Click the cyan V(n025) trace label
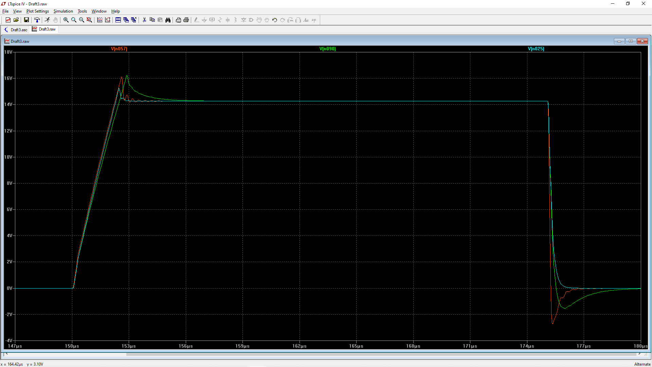Image resolution: width=652 pixels, height=367 pixels. click(x=536, y=49)
